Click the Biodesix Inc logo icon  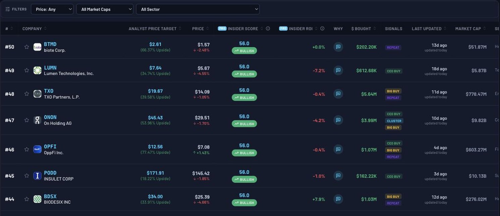pyautogui.click(x=37, y=199)
